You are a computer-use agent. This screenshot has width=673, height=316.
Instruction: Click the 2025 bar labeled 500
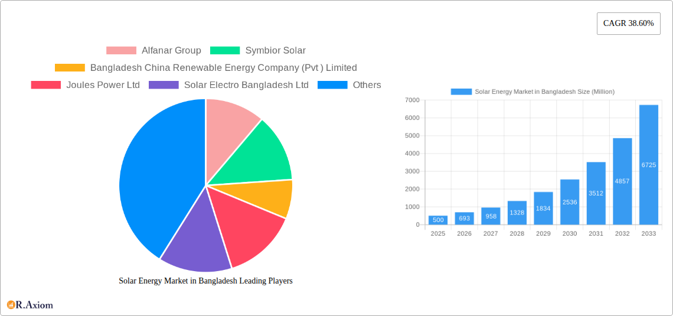(x=438, y=220)
